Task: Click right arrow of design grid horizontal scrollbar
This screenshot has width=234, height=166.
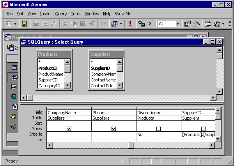Action: [x=212, y=145]
